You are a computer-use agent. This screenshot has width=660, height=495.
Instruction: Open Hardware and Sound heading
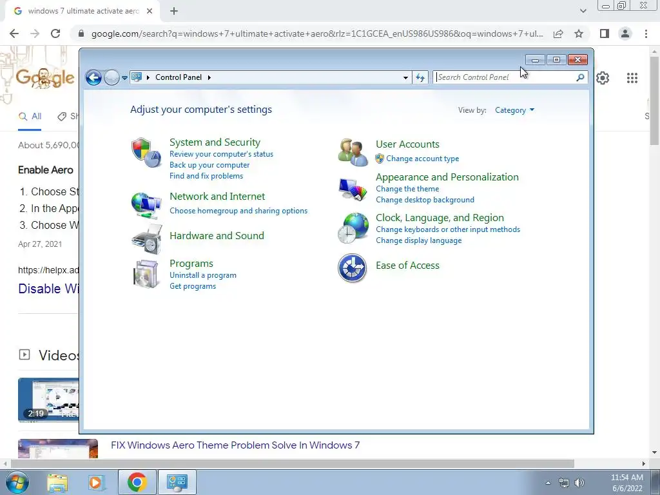click(217, 236)
